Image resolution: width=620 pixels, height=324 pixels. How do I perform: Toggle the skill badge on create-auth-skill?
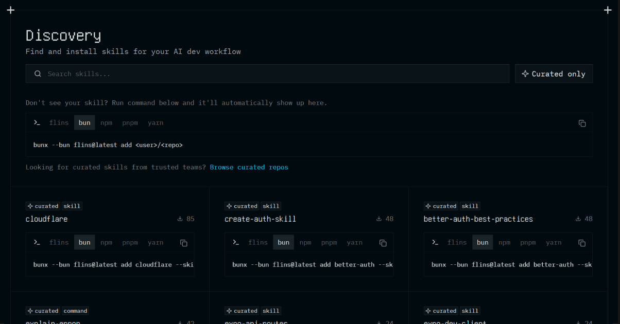click(x=271, y=206)
